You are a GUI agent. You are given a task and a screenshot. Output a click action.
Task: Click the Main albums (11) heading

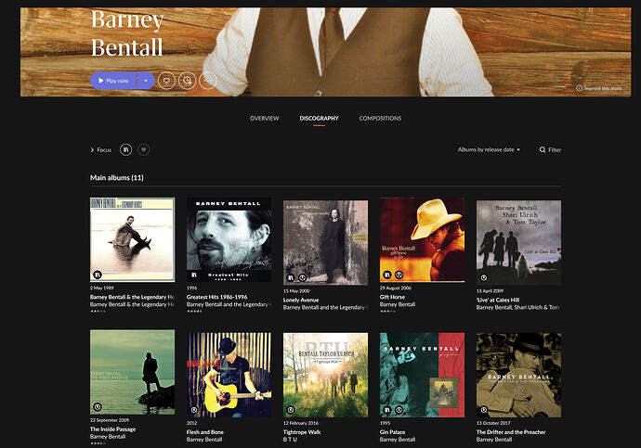click(116, 178)
